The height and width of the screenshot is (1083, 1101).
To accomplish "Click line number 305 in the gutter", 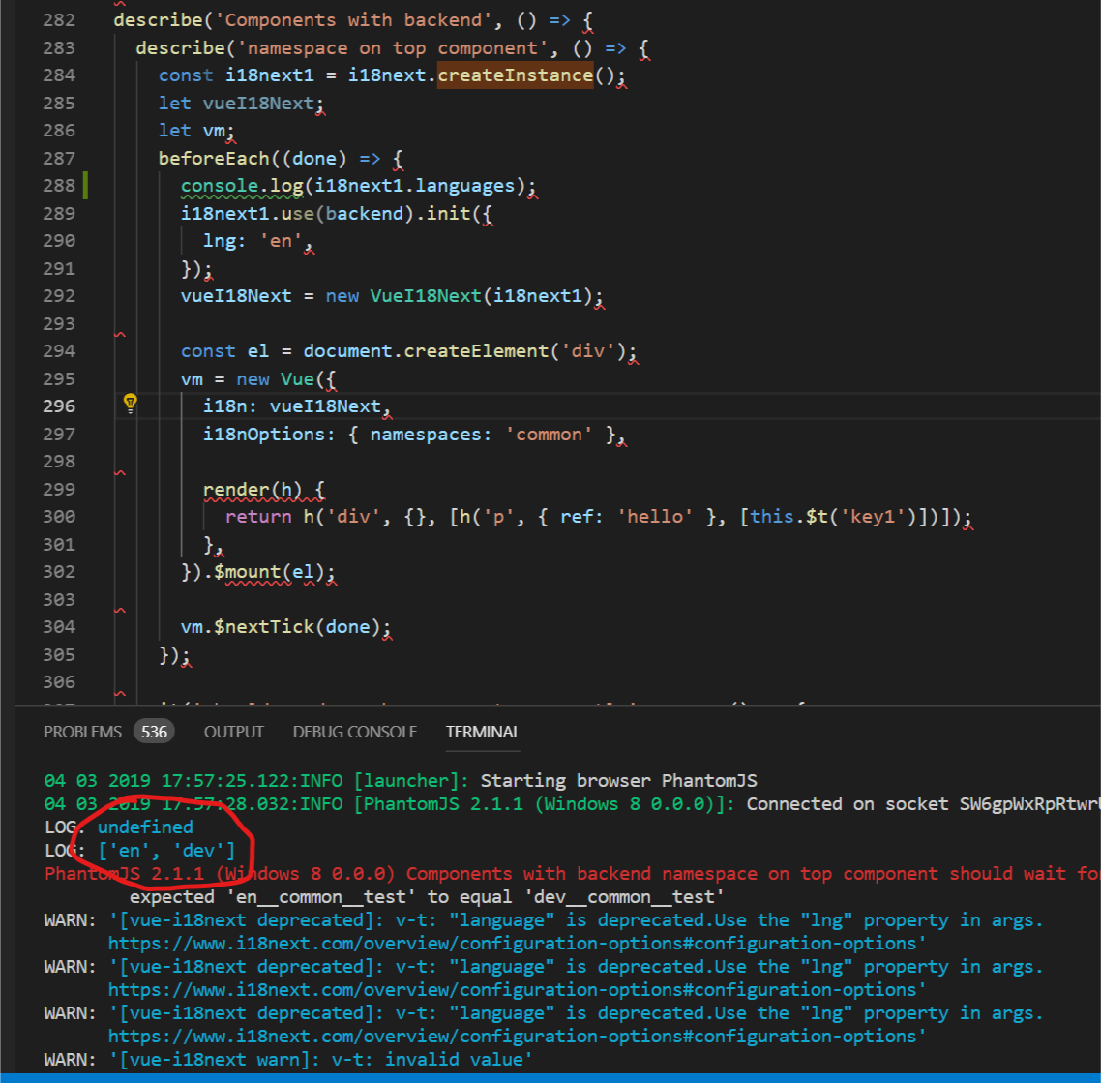I will click(59, 654).
